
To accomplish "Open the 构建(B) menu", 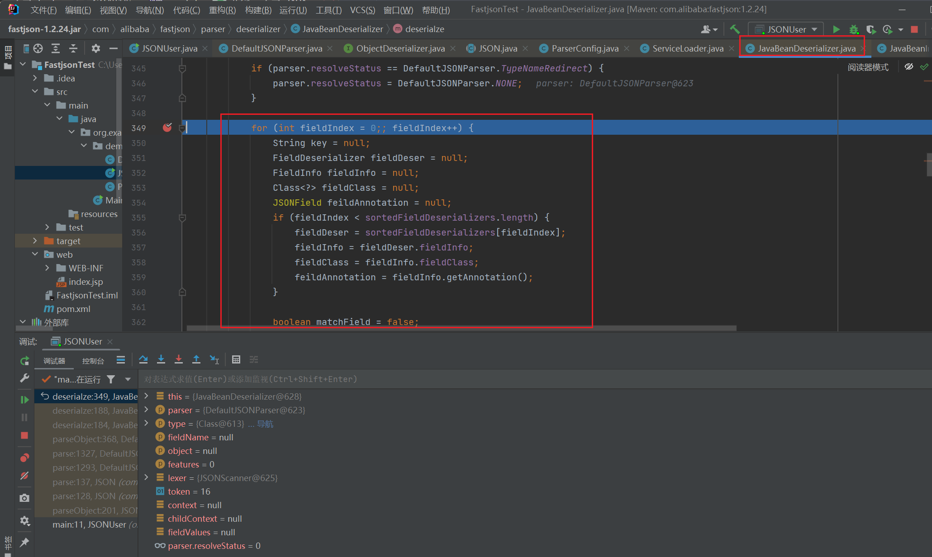I will click(x=258, y=10).
